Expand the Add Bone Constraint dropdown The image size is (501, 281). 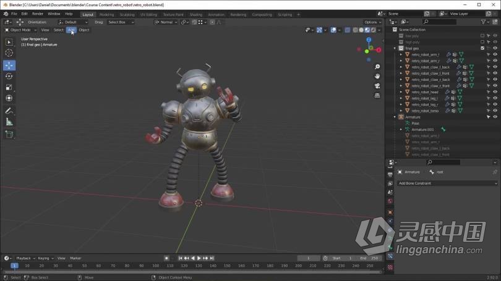(x=447, y=183)
